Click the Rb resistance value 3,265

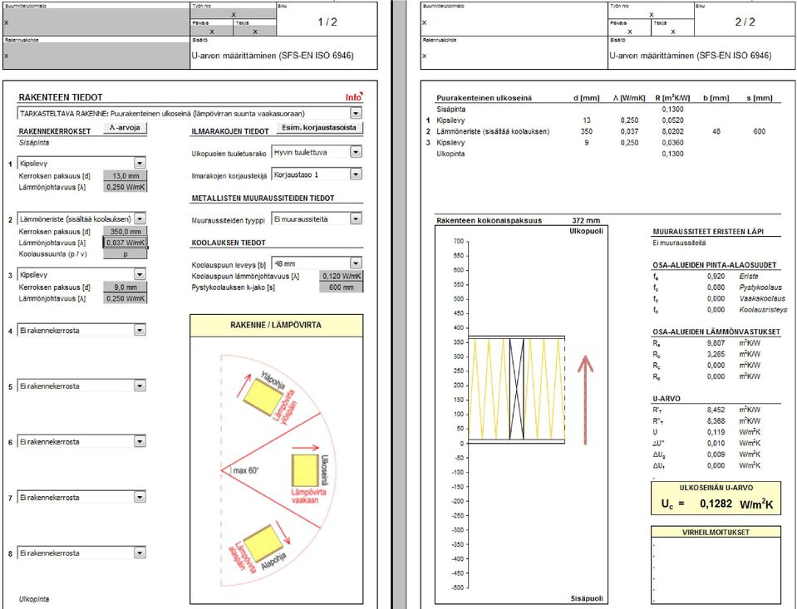coord(716,354)
